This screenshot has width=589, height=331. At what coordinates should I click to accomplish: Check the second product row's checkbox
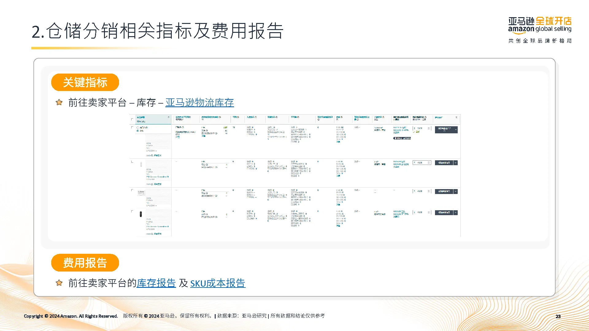click(132, 162)
